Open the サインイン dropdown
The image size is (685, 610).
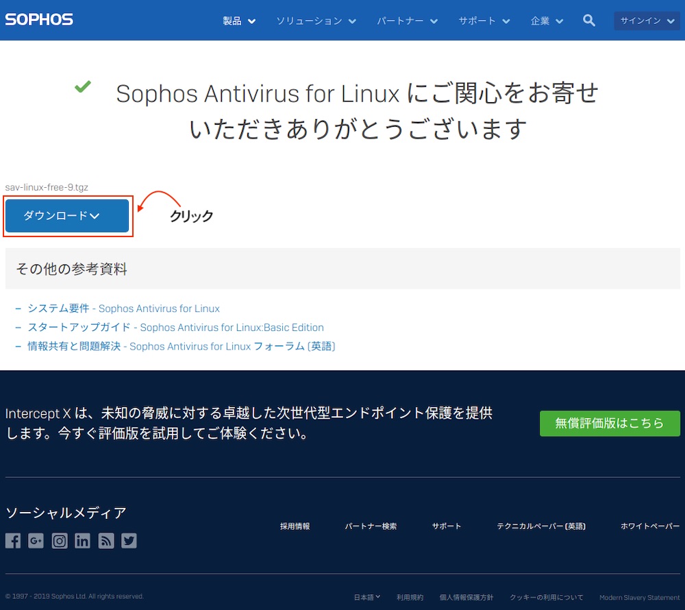647,21
